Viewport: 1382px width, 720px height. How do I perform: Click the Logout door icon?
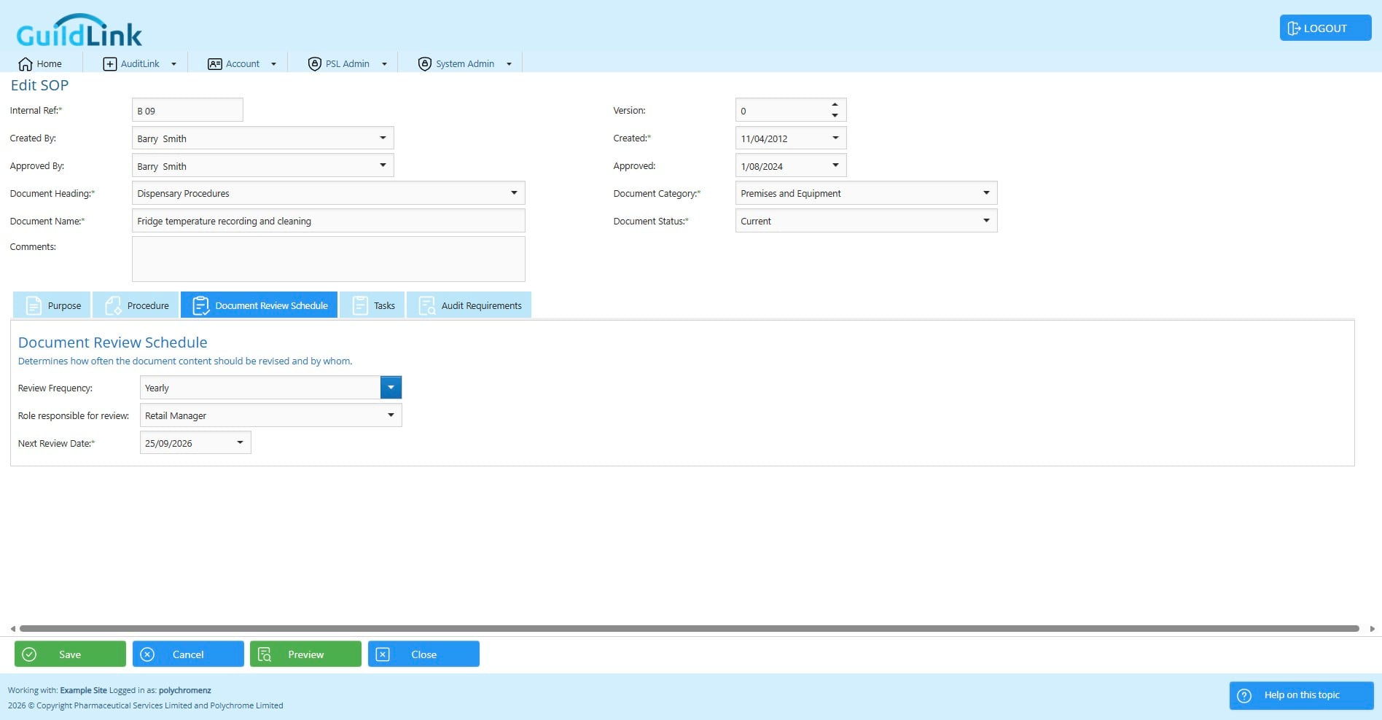point(1294,28)
